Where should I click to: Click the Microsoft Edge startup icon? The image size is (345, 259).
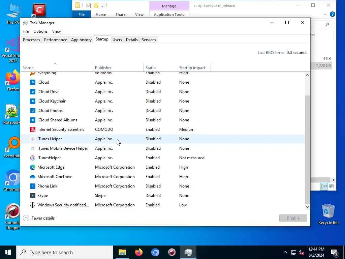(x=33, y=167)
